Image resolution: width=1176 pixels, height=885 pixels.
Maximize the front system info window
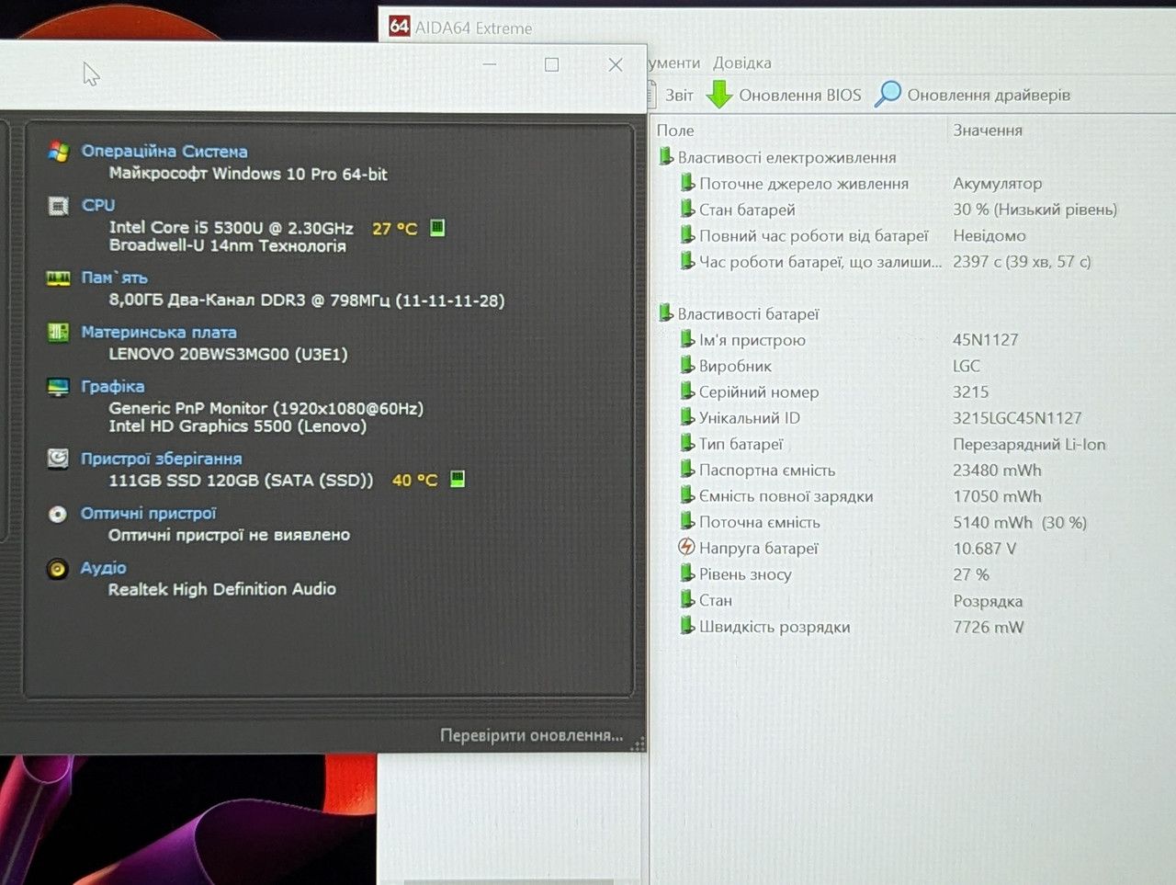(552, 64)
